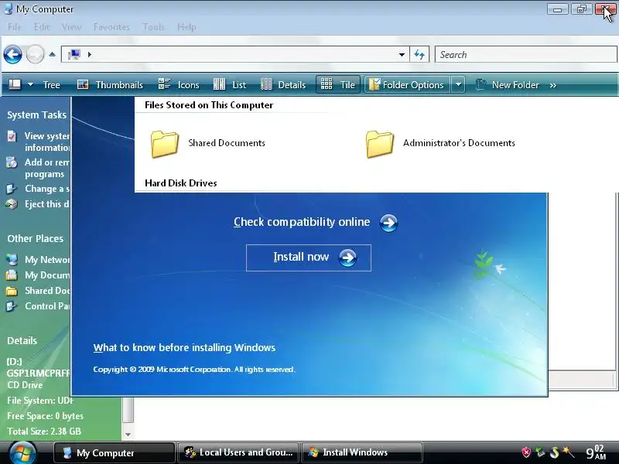619x464 pixels.
Task: Show the Tree view
Action: [51, 85]
